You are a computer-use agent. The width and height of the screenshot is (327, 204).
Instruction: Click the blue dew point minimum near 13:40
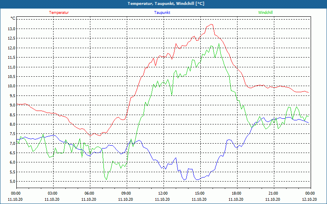(184, 180)
